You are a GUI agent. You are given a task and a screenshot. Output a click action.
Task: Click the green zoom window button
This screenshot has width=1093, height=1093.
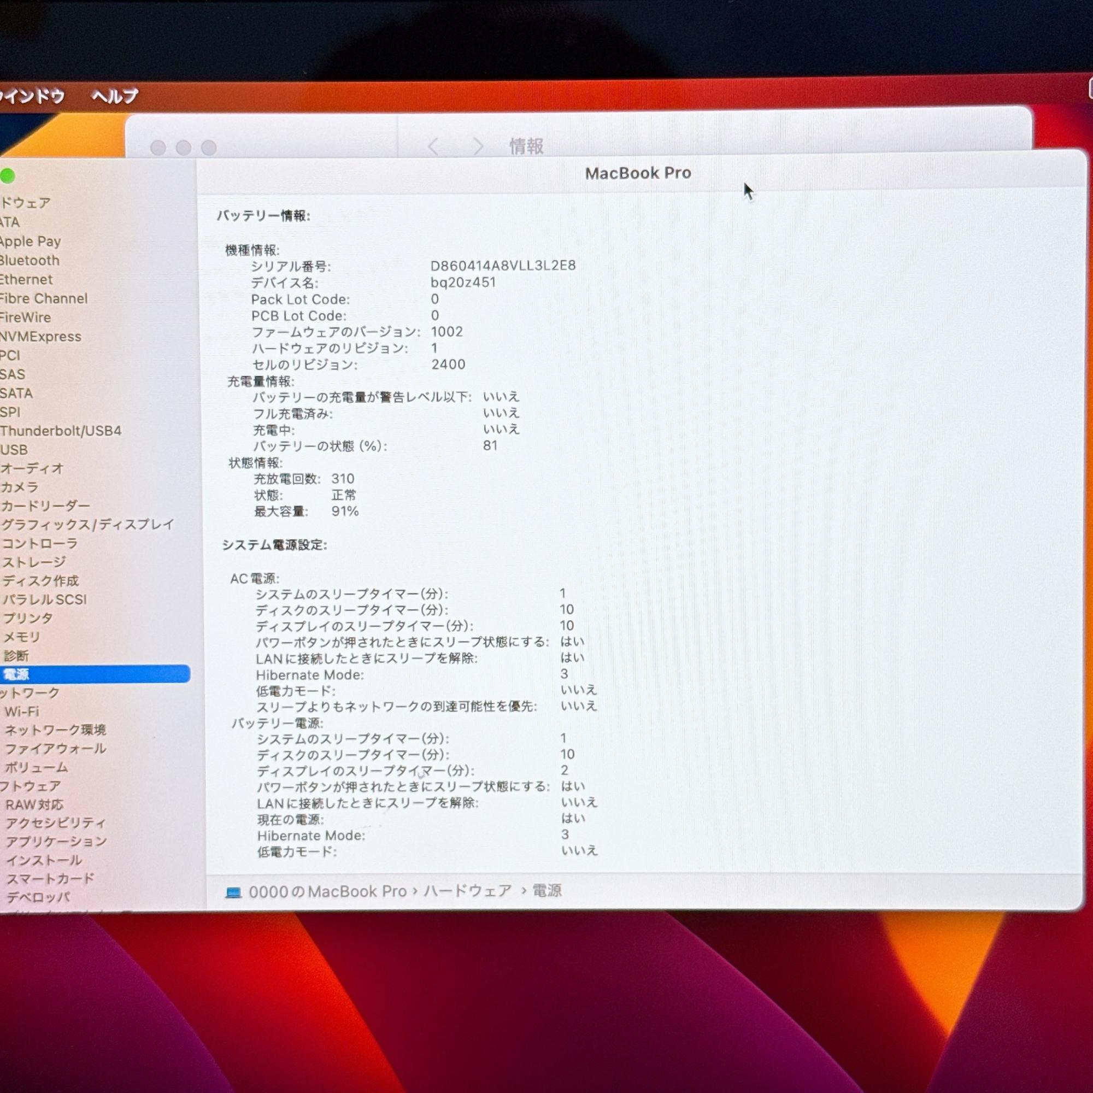click(8, 176)
